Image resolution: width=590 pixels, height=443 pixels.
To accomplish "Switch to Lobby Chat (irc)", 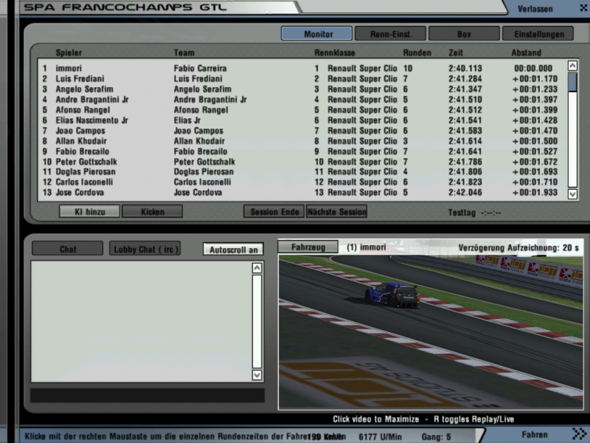I will click(145, 250).
